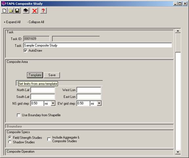Open help with the question mark icon

43,11
